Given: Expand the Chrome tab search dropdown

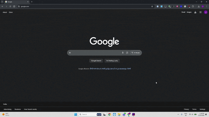Looking at the screenshot, I should (x=2, y=2).
